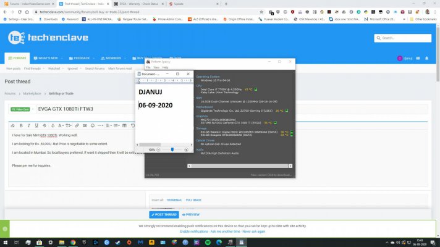The height and width of the screenshot is (247, 440).
Task: Open Marketplace breadcrumb link
Action: [x=32, y=94]
